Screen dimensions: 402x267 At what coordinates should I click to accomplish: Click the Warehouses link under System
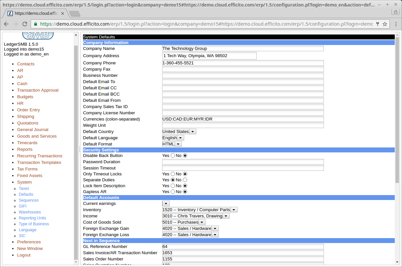click(30, 212)
